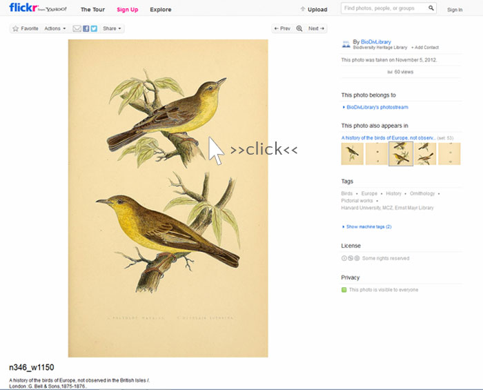Click the Upload link
The image size is (483, 390).
coord(314,9)
